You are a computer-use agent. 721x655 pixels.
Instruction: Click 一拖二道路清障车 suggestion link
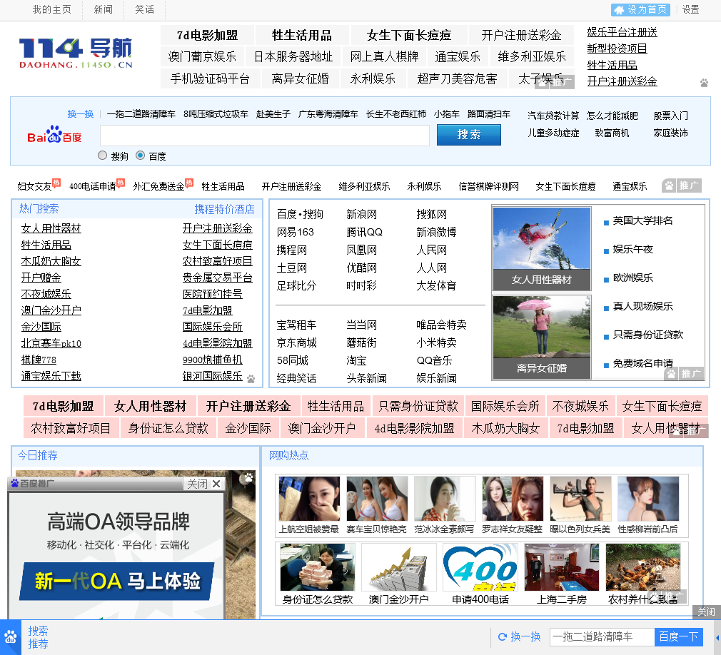pos(141,114)
